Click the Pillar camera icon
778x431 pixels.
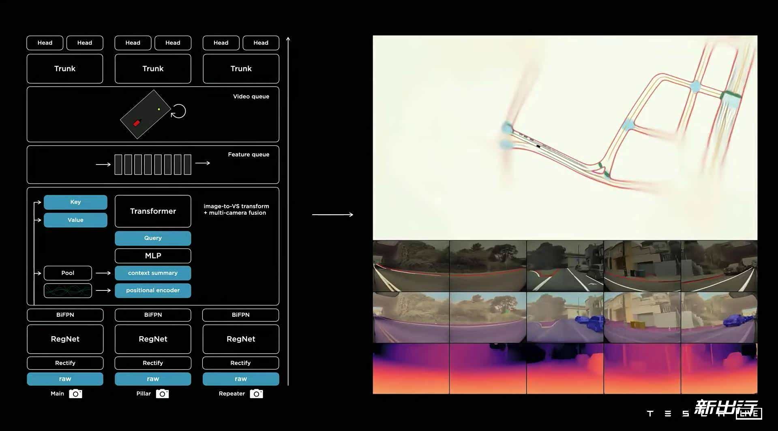click(162, 394)
